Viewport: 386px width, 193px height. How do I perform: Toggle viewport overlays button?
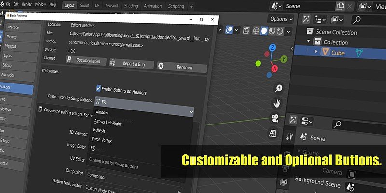click(229, 30)
